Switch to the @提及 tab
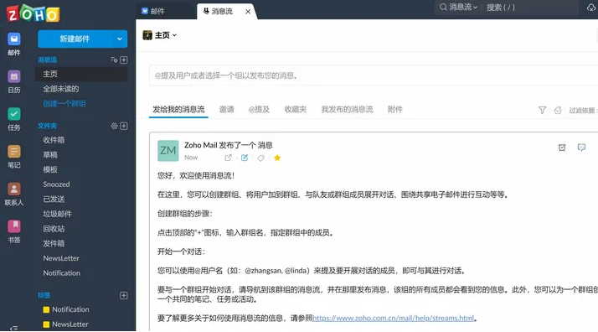598x332 pixels. click(259, 110)
